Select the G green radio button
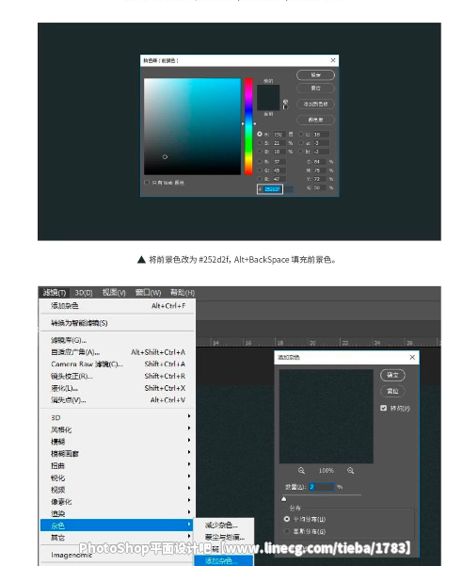463x566 pixels. point(260,170)
